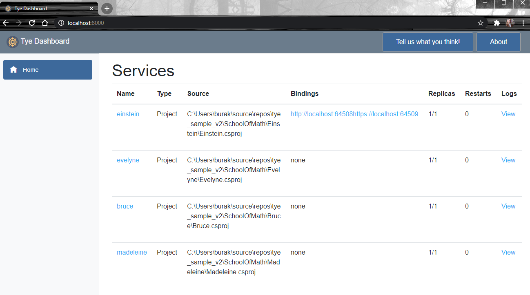Click the Bindings column header

tap(305, 94)
